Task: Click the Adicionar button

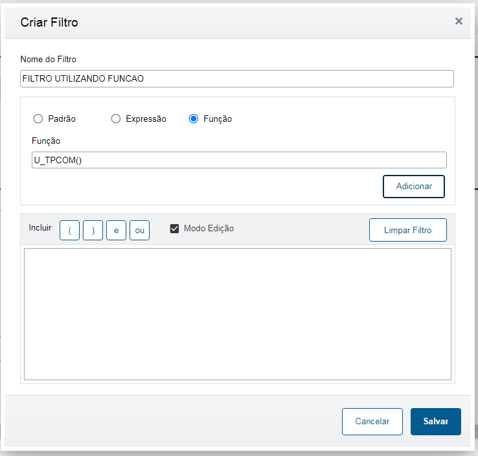Action: coord(414,186)
